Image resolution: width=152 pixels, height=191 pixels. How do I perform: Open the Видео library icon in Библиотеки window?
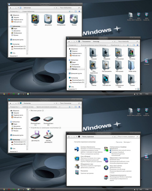(35, 19)
